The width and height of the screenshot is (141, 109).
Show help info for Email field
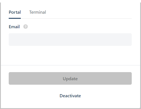pyautogui.click(x=26, y=27)
